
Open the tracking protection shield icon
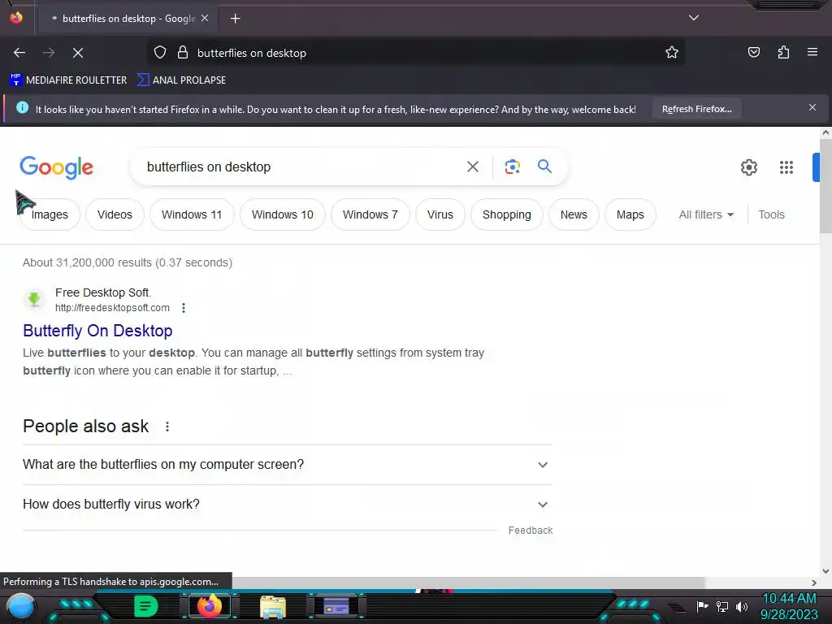click(x=160, y=53)
